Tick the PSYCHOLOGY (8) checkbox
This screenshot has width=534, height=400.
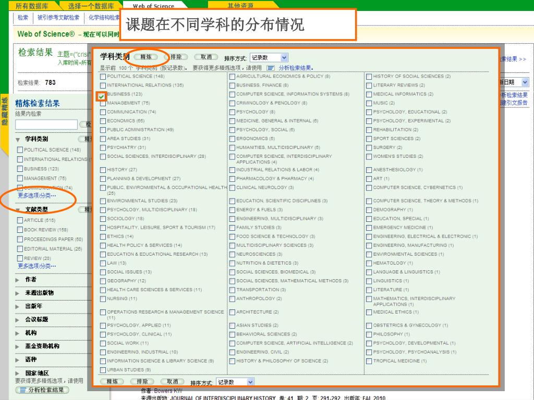(x=232, y=112)
